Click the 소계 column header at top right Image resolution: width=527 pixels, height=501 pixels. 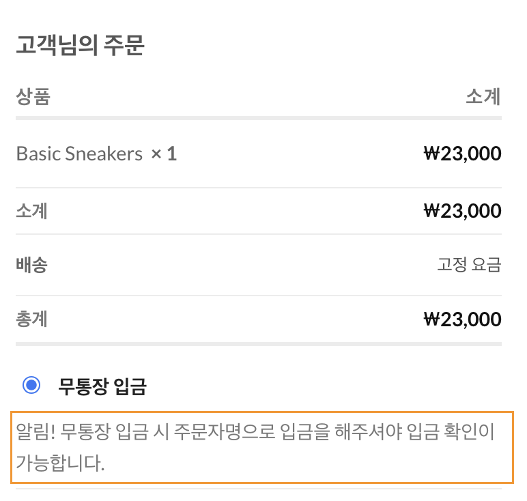tap(483, 97)
